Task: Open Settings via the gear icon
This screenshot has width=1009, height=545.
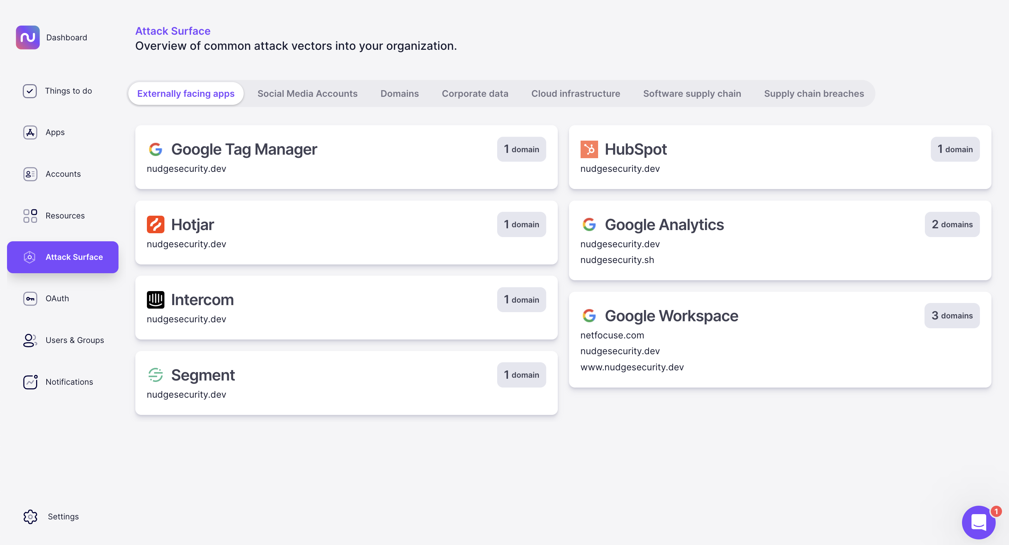Action: pos(30,516)
